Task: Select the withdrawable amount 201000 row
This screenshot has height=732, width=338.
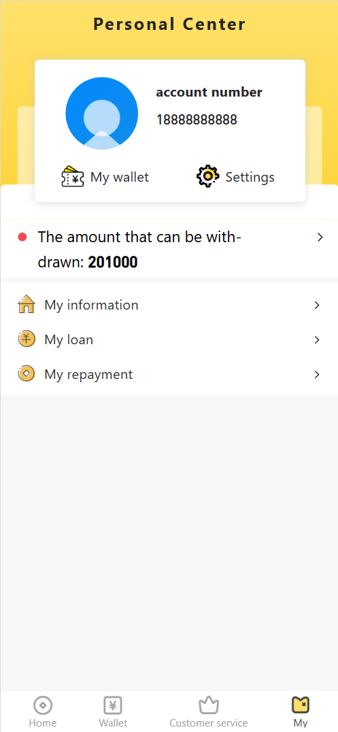Action: click(169, 249)
